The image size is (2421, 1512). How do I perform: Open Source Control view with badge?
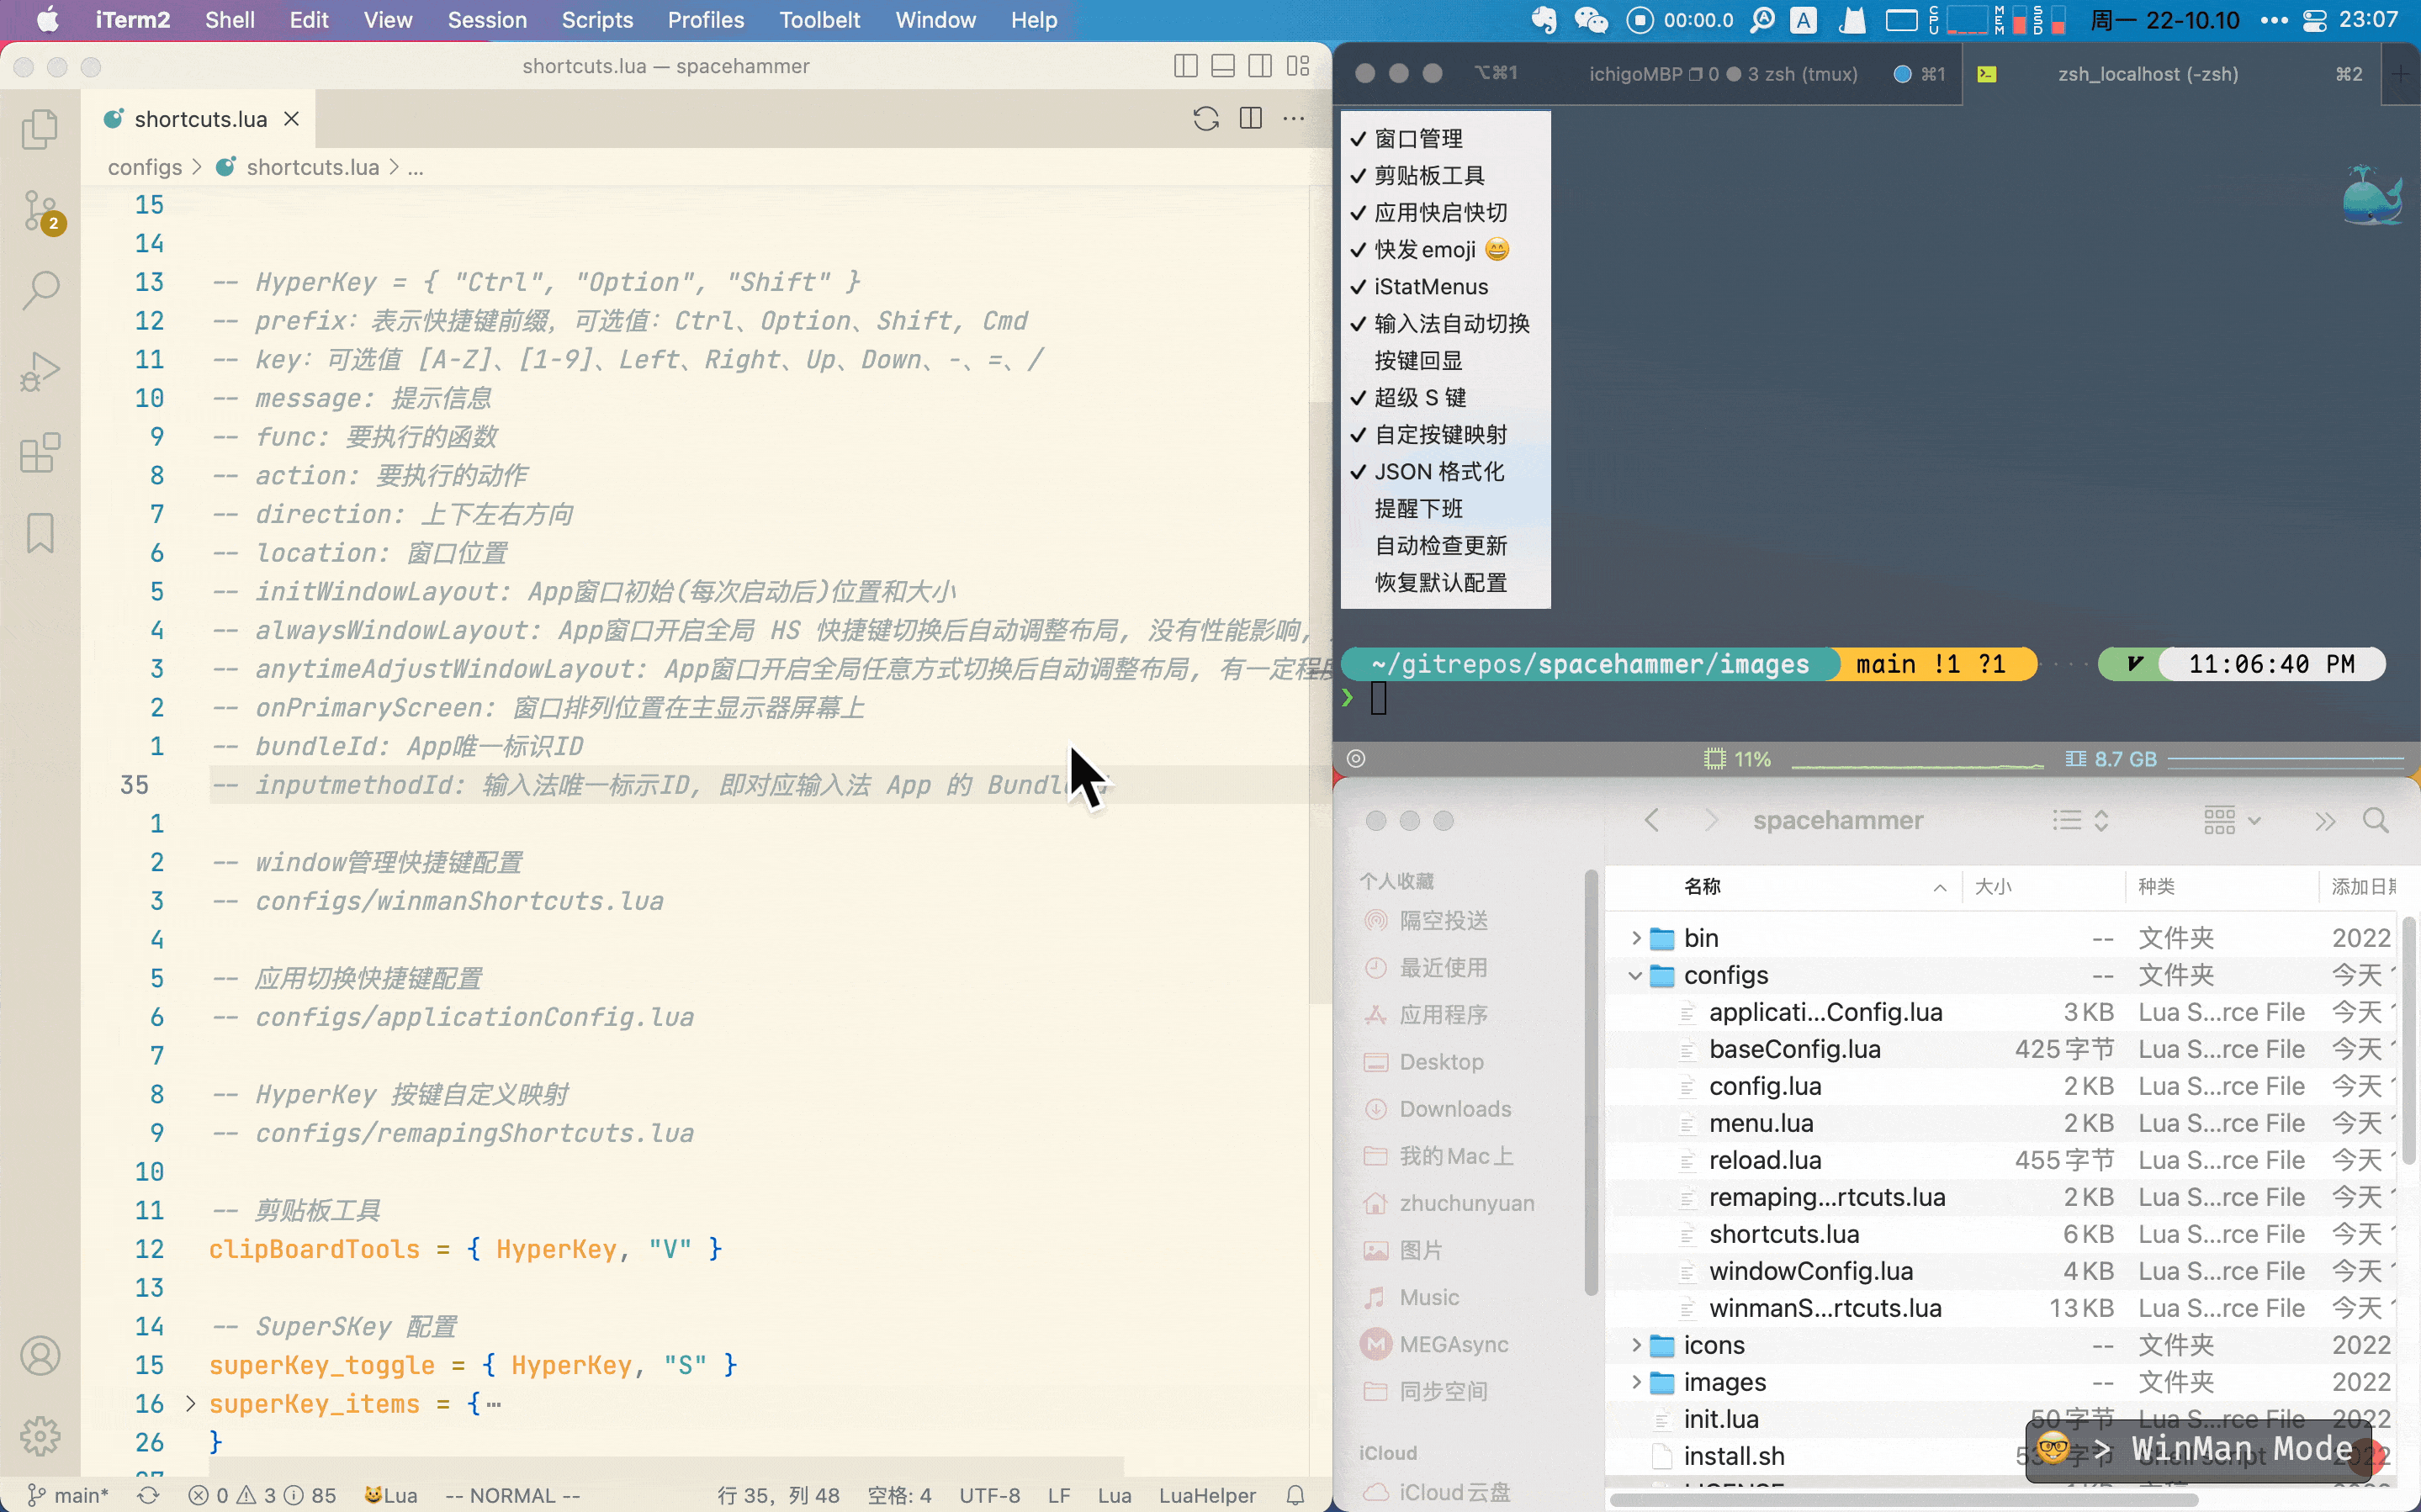[40, 210]
